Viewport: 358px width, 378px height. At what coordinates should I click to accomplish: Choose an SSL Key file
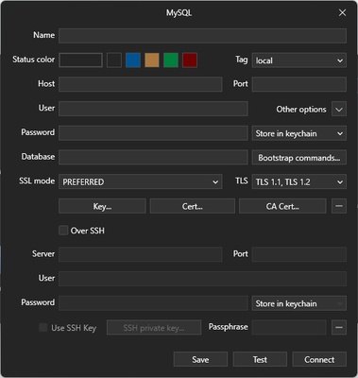[x=102, y=206]
